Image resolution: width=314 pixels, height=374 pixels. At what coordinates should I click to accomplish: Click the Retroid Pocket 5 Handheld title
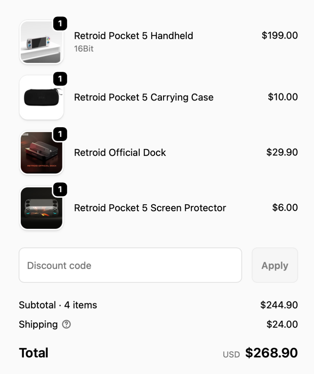coord(133,36)
